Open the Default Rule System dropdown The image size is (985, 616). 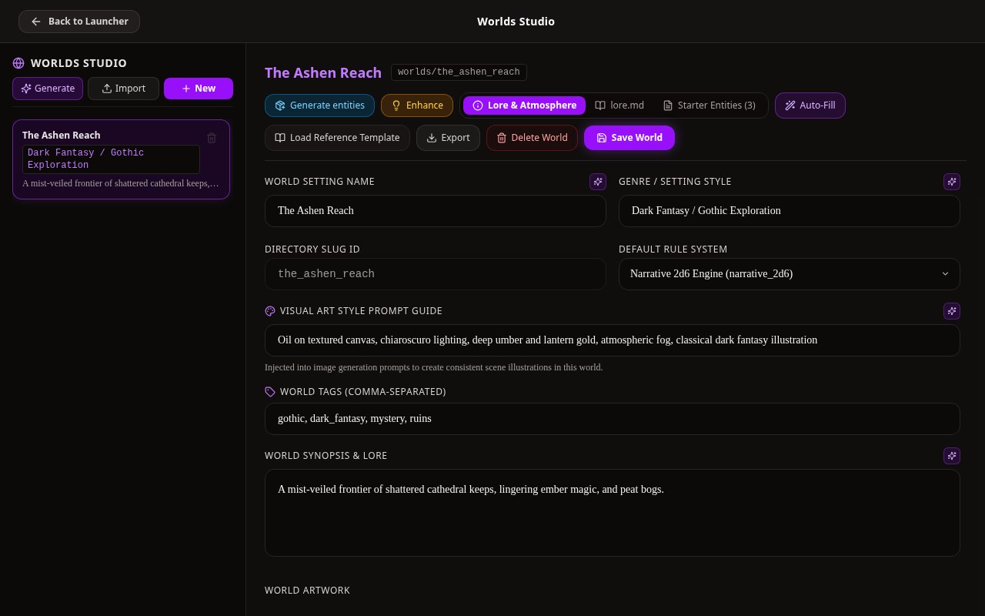[790, 274]
